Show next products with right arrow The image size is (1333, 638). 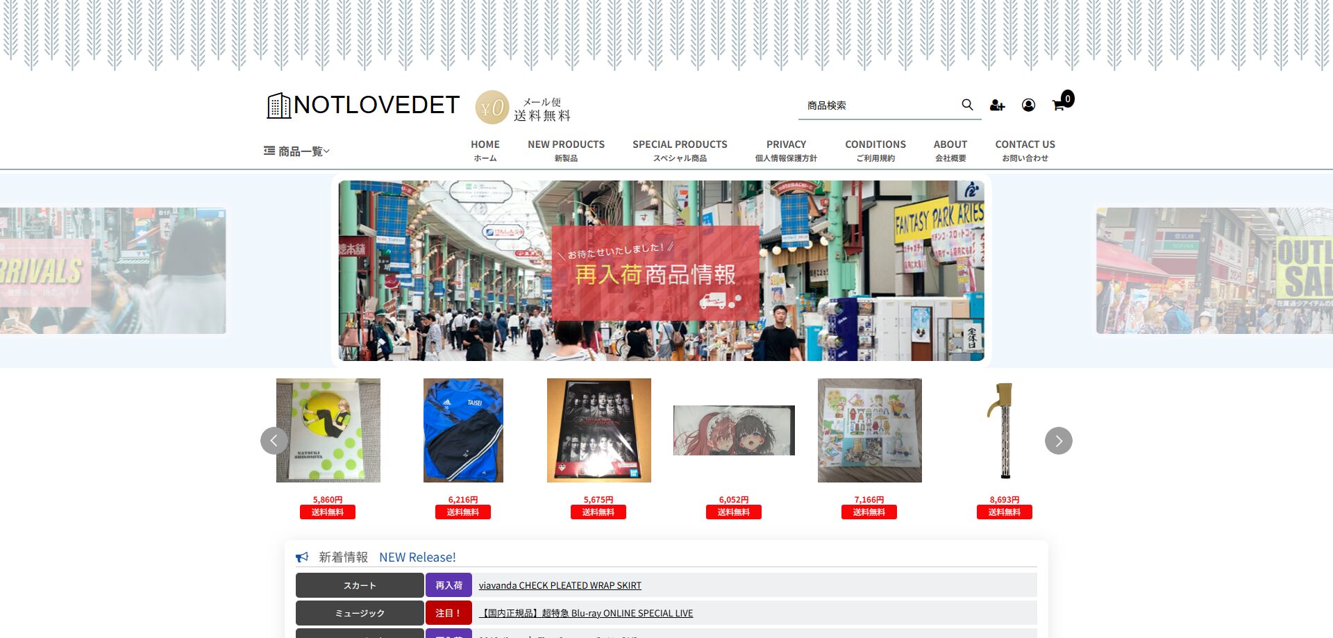(x=1058, y=441)
